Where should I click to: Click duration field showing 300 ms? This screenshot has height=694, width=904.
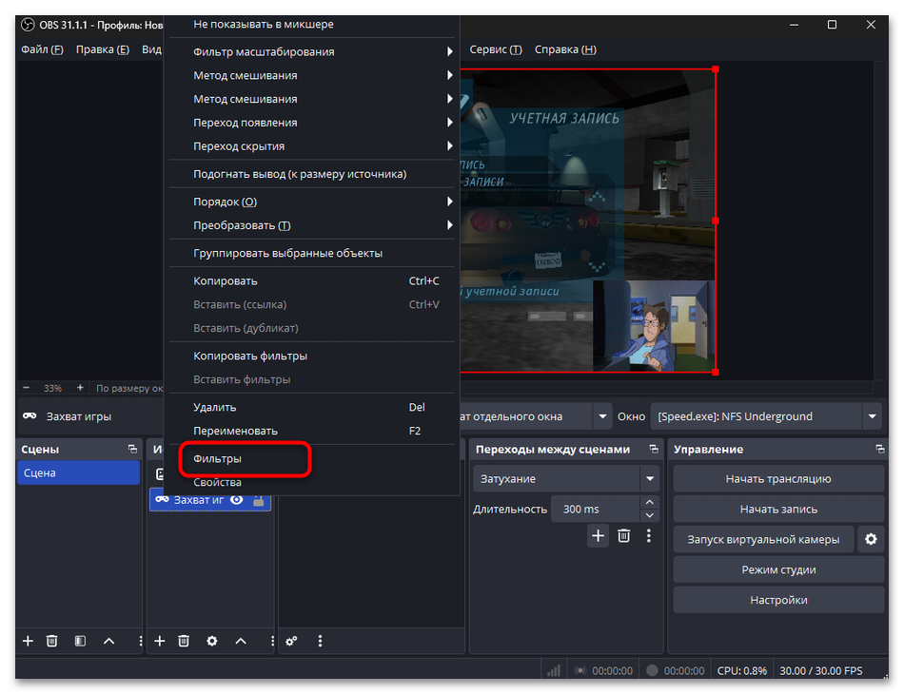coord(596,510)
